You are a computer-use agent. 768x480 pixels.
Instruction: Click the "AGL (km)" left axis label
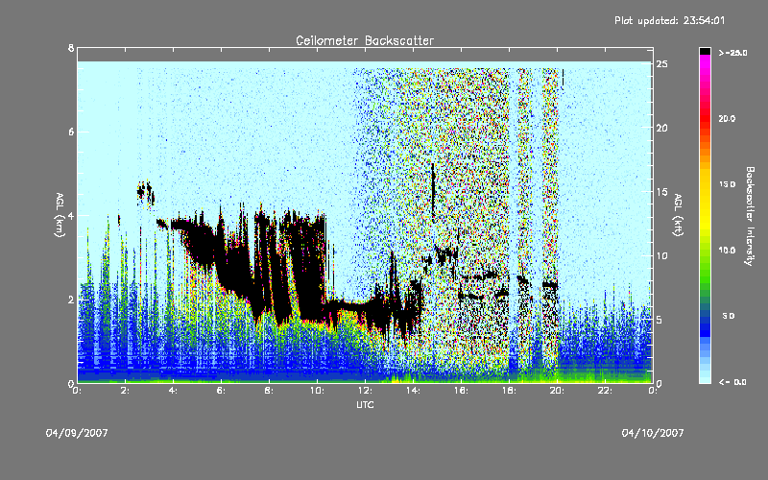coord(60,215)
